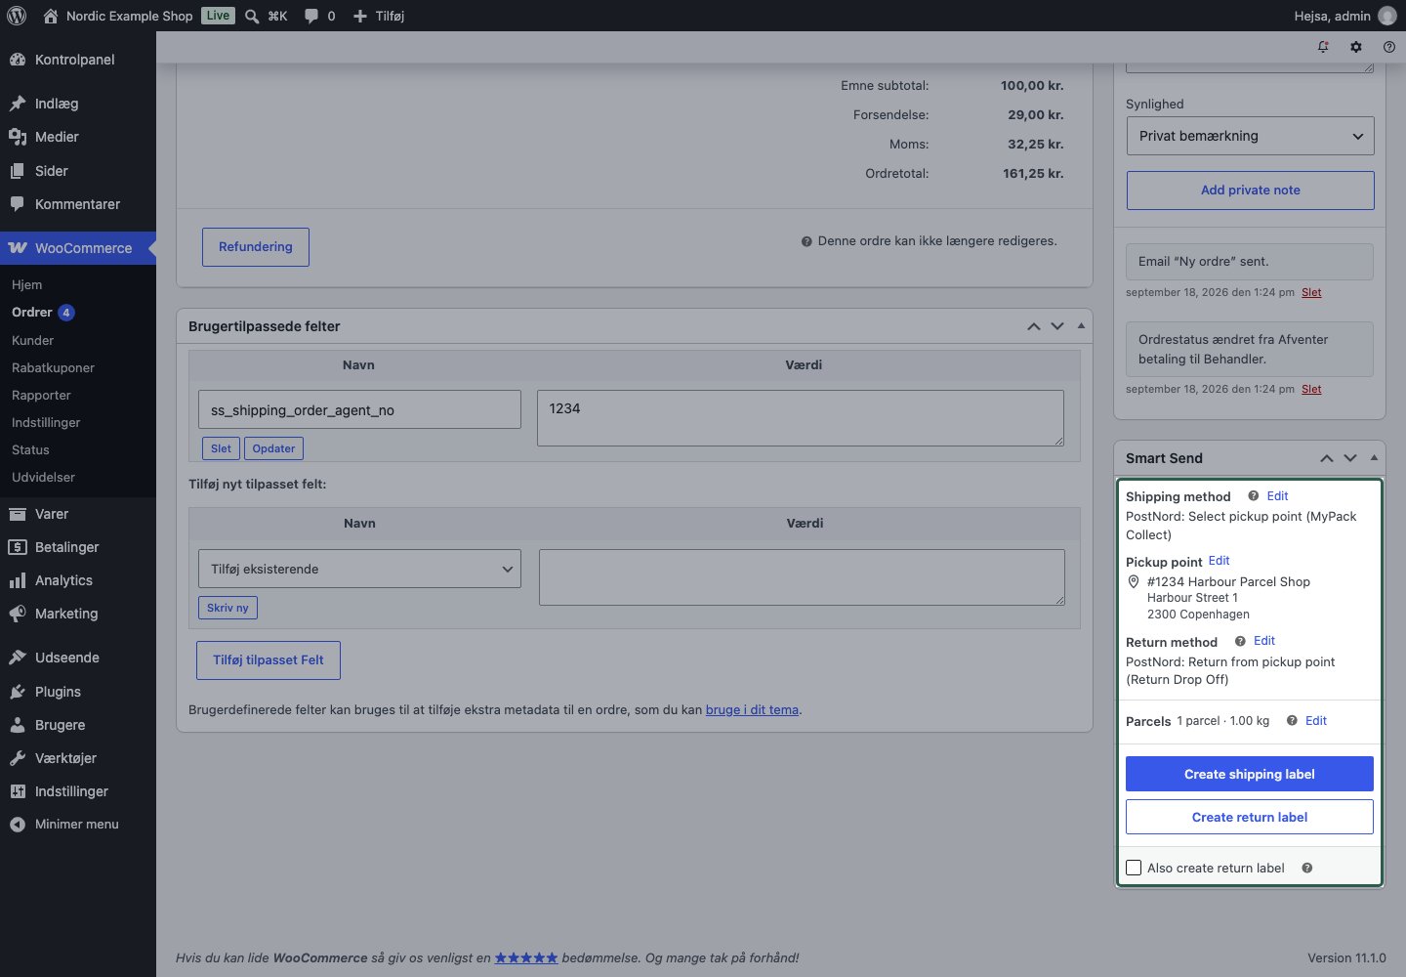The width and height of the screenshot is (1406, 977).
Task: Collapse the sidebar with Minimer menu
Action: click(78, 825)
